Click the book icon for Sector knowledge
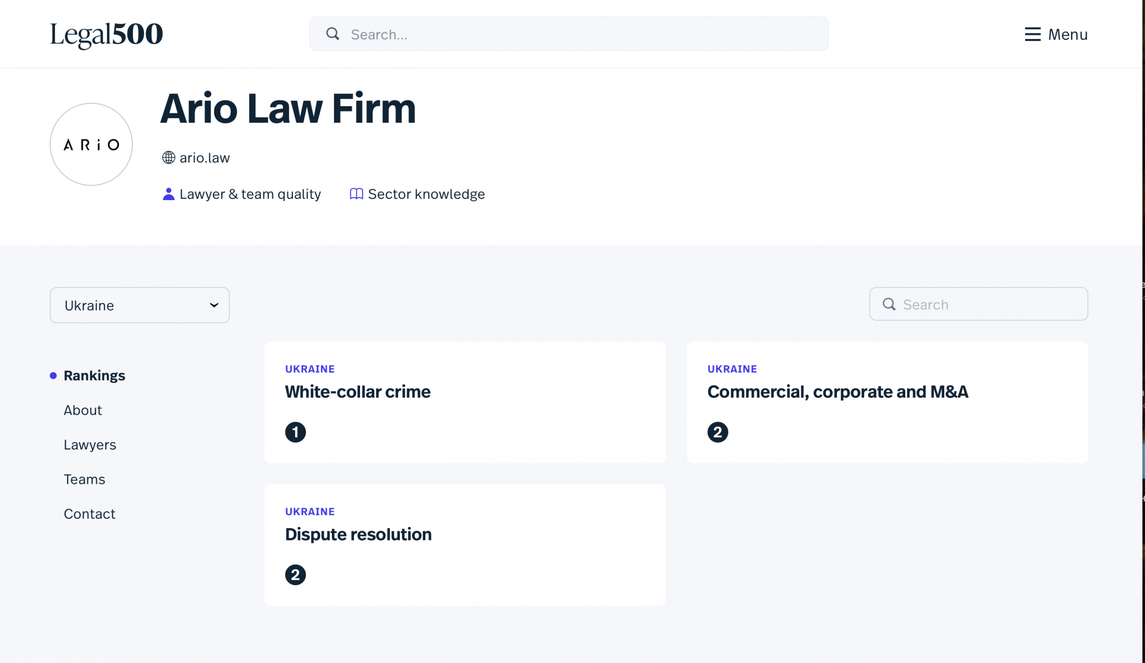Viewport: 1145px width, 663px height. tap(356, 194)
